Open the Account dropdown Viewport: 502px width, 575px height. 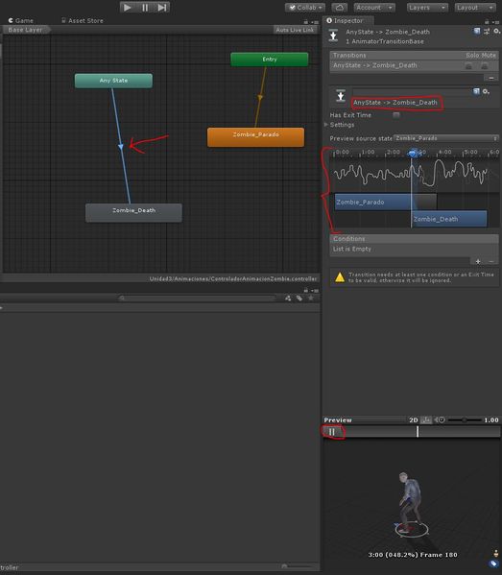(374, 8)
